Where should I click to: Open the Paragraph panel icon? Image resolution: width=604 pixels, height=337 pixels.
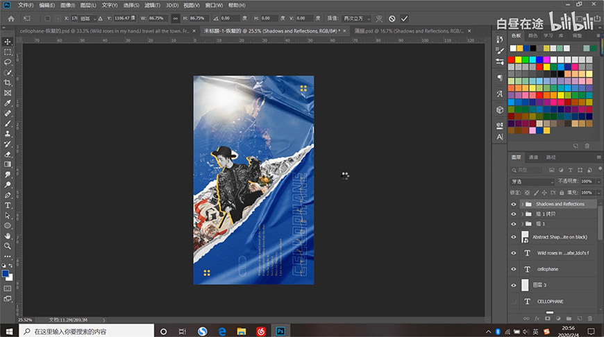pos(500,78)
